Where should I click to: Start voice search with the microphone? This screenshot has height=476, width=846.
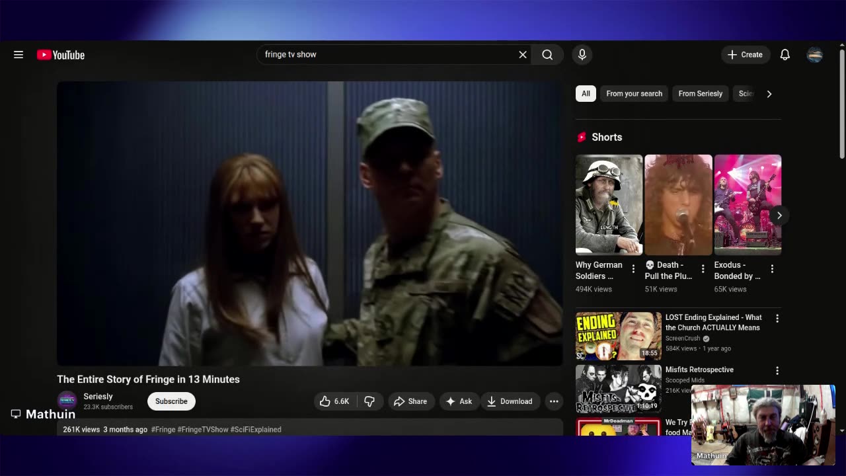[x=582, y=55]
